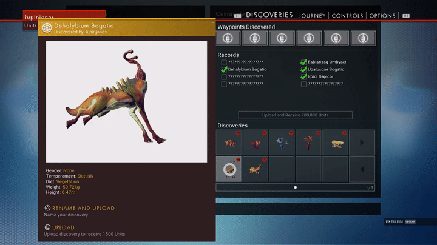Screen dimensions: 437x245
Task: Click the L1 shoulder button tab icon
Action: click(237, 16)
